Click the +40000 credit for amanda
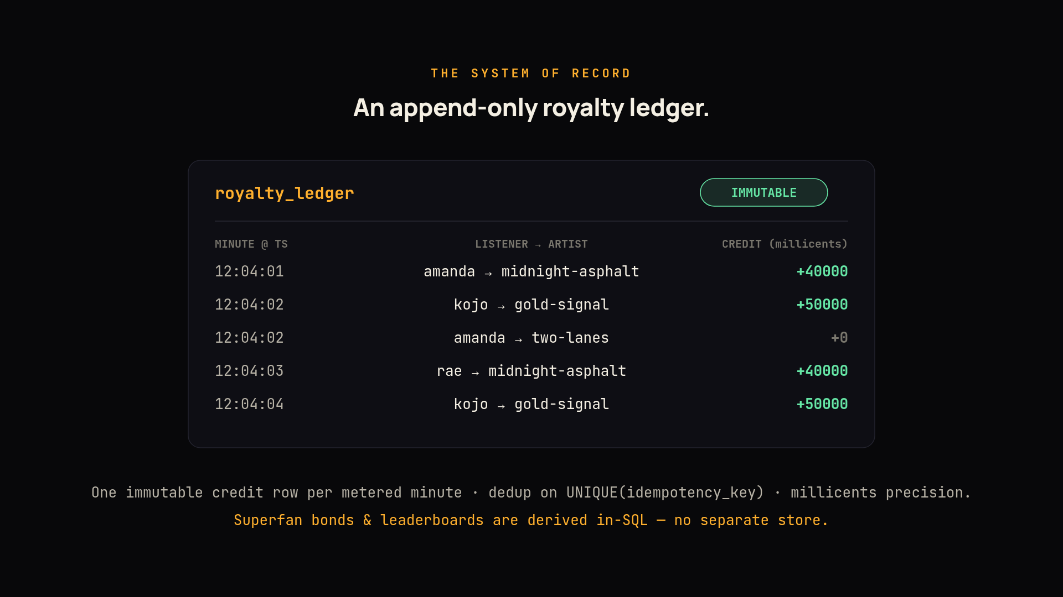This screenshot has width=1063, height=597. 822,271
